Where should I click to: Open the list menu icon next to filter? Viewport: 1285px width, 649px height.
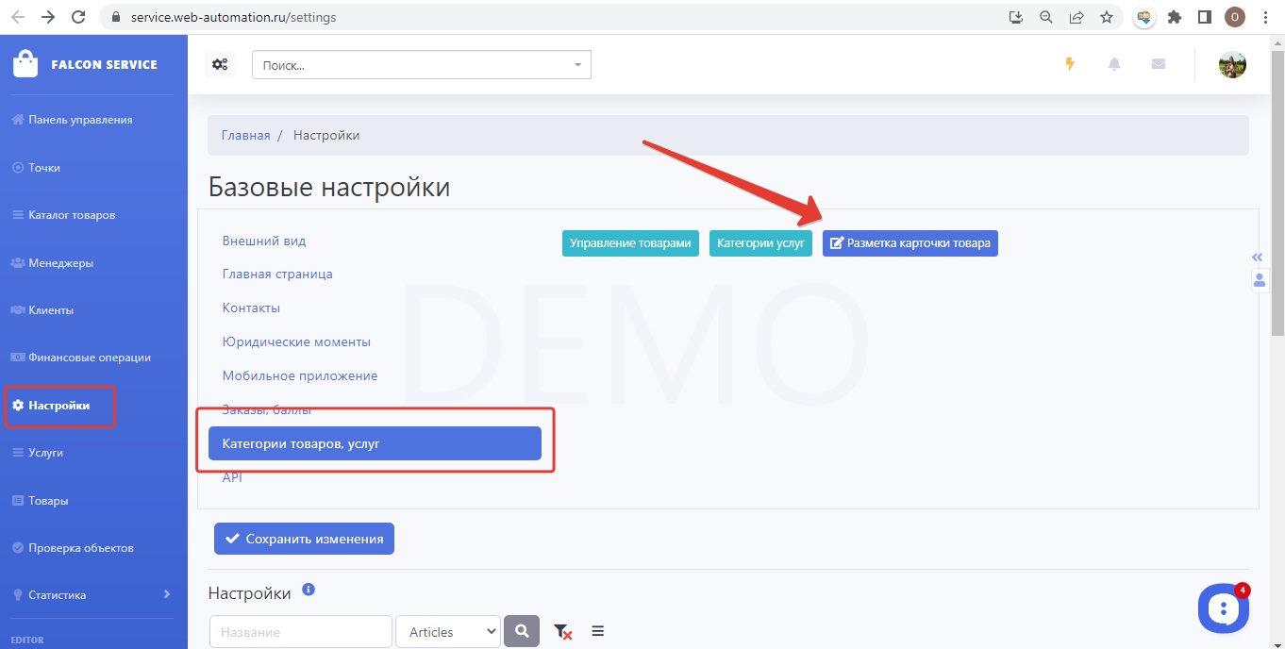[x=597, y=632]
